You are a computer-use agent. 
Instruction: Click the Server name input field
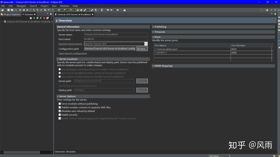(x=116, y=35)
